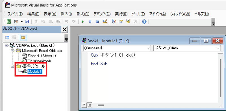The width and height of the screenshot is (226, 111).
Task: Collapse the 標準モジュール folder node
Action: 12,66
